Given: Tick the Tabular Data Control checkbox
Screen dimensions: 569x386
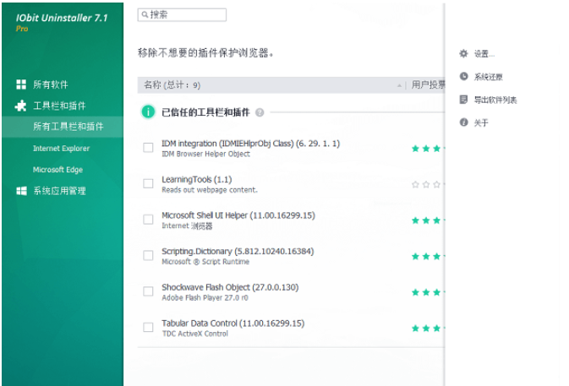Looking at the screenshot, I should [x=148, y=327].
